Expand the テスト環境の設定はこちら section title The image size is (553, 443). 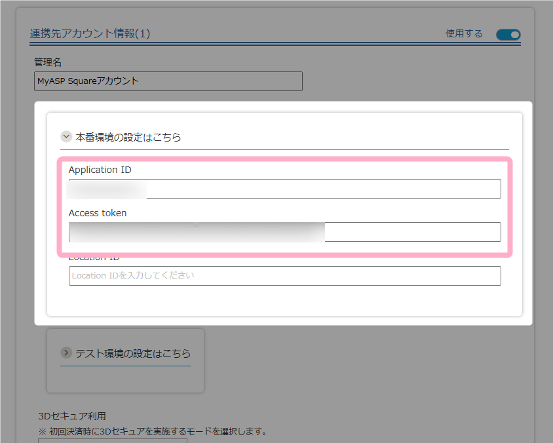point(133,353)
